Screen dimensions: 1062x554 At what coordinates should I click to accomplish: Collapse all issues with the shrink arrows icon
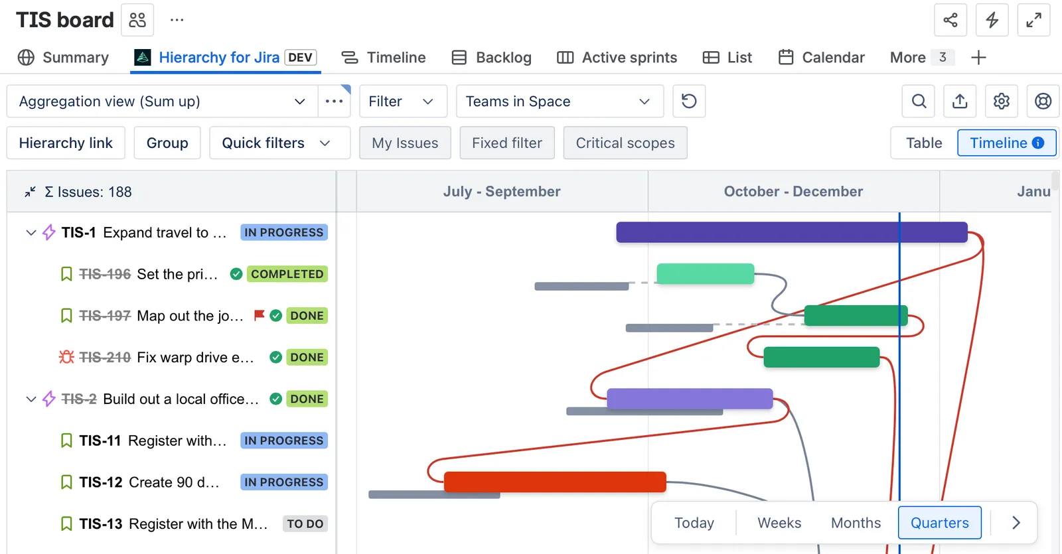(31, 192)
